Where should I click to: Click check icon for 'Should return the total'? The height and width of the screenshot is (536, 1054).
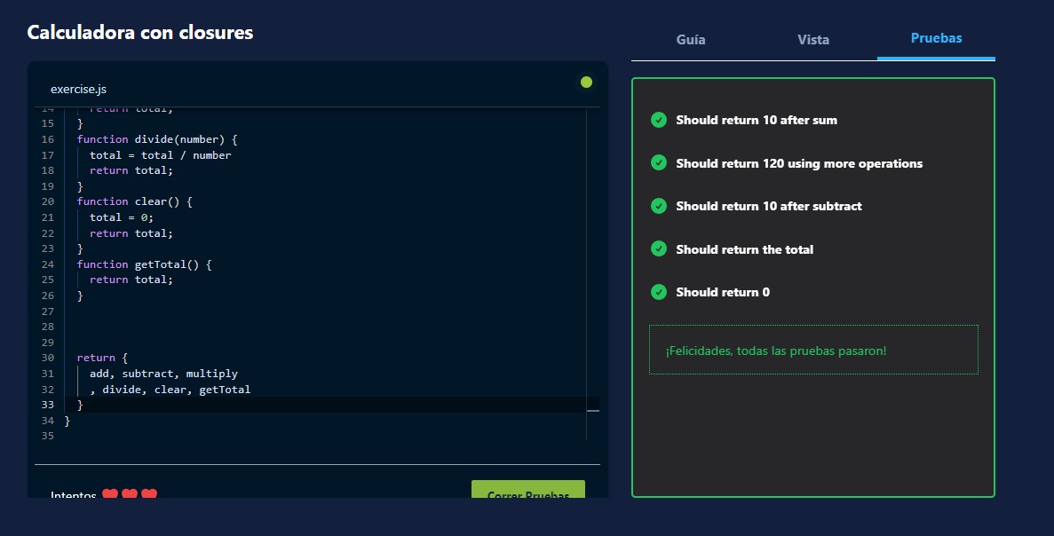click(x=659, y=248)
